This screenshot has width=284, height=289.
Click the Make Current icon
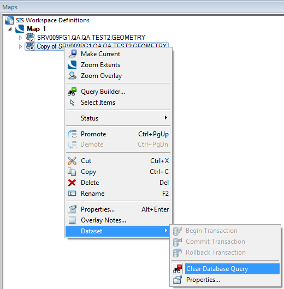[72, 54]
